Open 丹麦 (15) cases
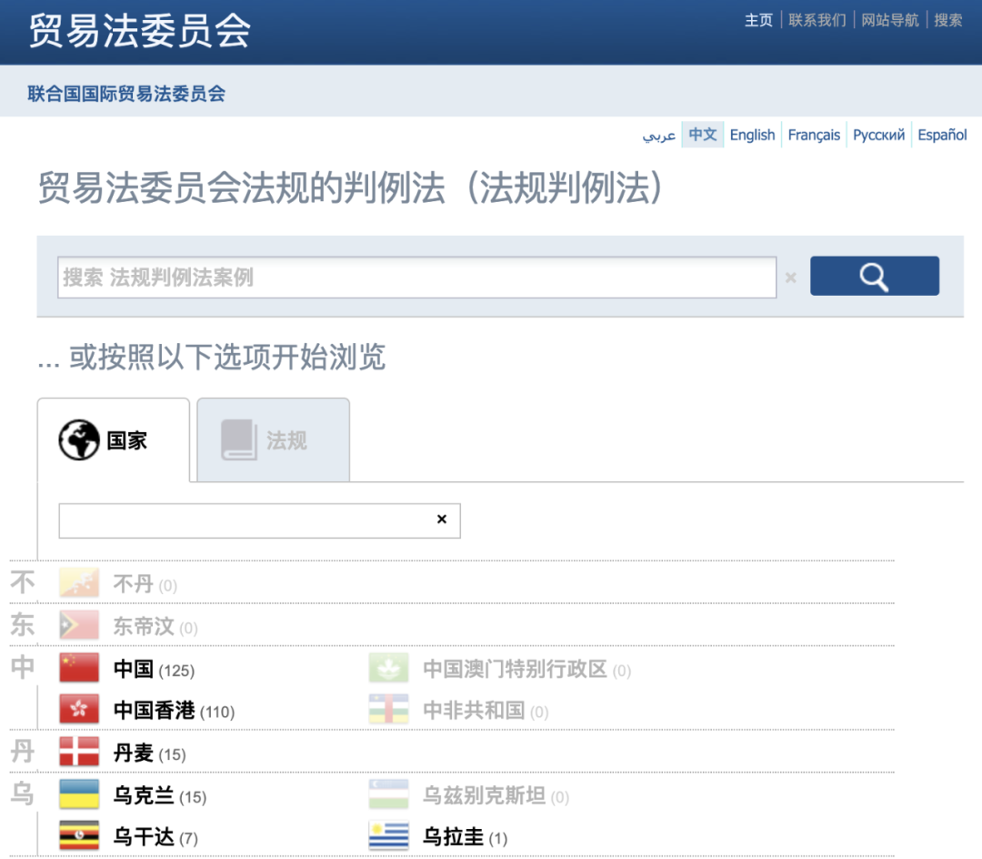This screenshot has width=982, height=859. (150, 753)
